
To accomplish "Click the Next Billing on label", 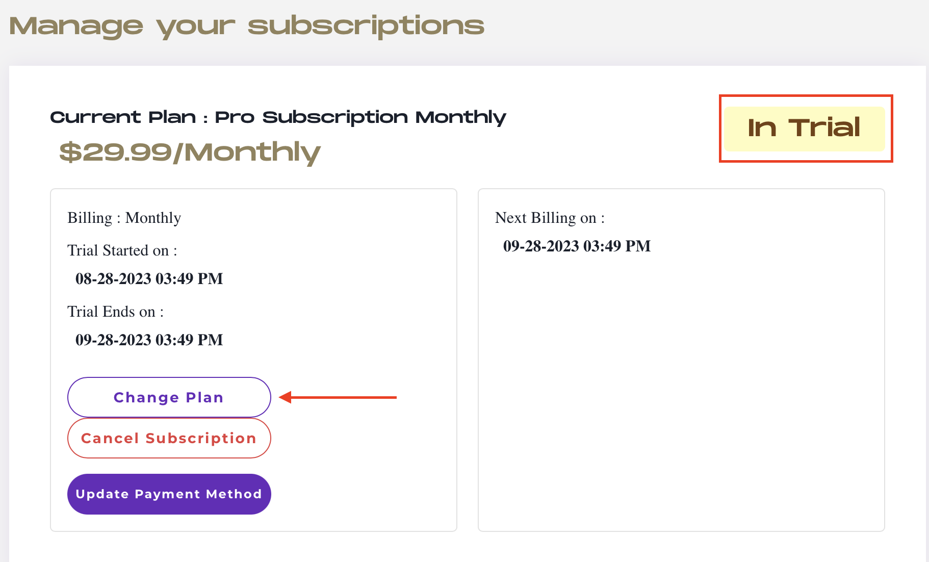I will coord(550,218).
